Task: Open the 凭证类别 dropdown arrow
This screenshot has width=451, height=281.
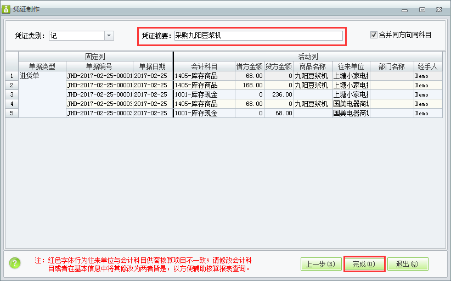Action: click(109, 36)
